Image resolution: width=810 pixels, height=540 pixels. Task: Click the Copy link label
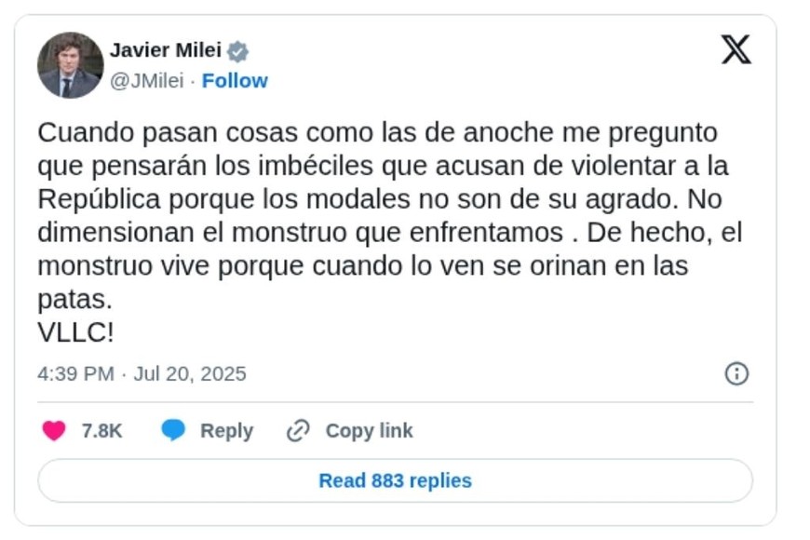coord(369,431)
